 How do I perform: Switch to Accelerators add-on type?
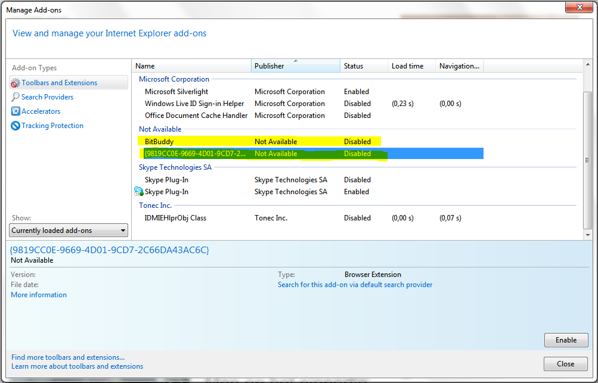41,111
